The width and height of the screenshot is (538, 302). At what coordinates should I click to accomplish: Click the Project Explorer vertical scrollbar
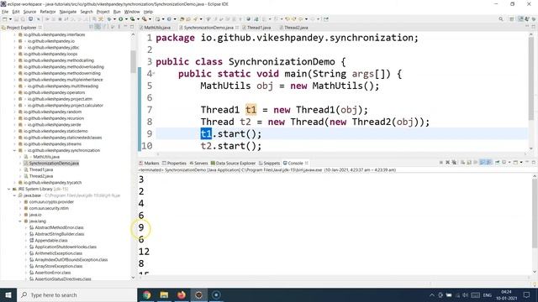coord(133,61)
